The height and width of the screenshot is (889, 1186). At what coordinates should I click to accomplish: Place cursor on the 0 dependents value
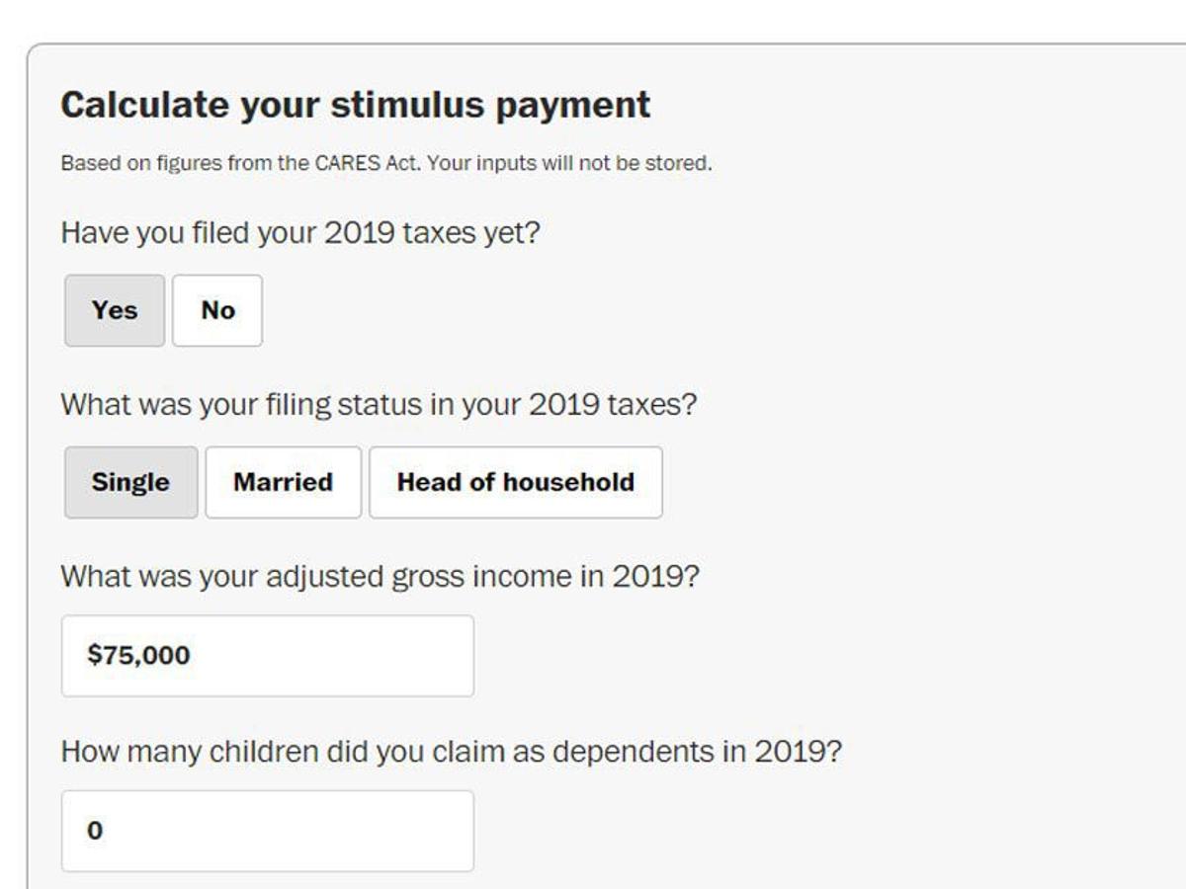(95, 831)
